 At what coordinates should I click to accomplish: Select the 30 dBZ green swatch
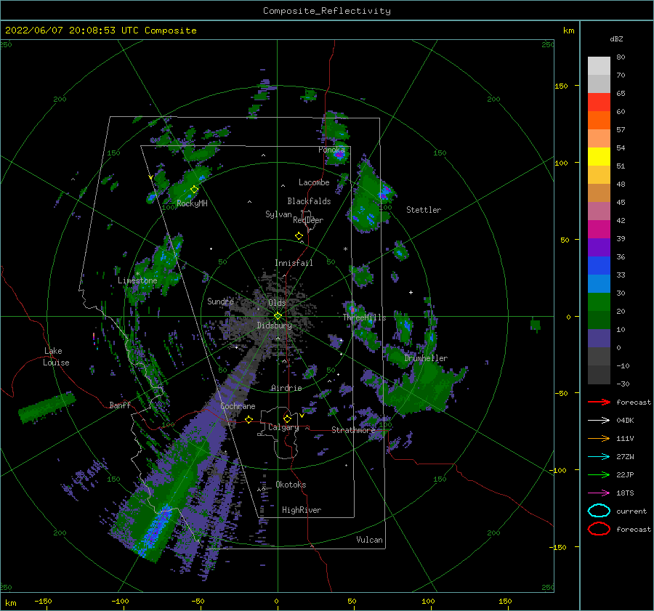(x=599, y=302)
